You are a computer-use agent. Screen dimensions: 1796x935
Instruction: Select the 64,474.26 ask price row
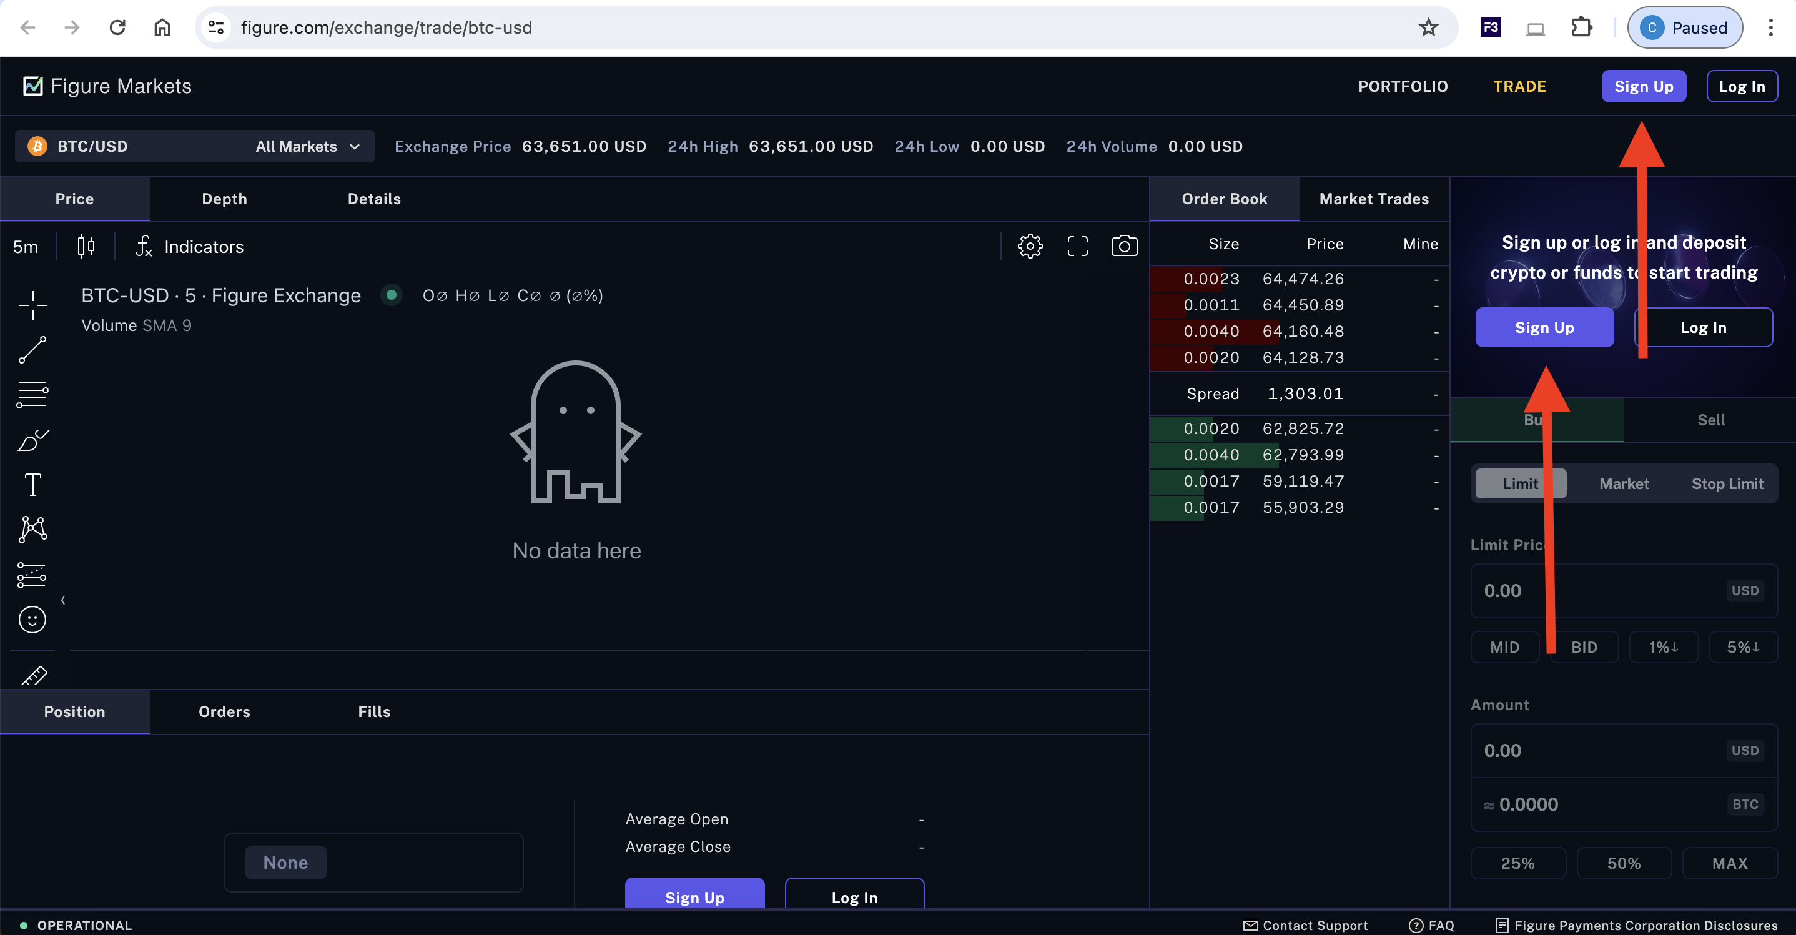(x=1299, y=279)
